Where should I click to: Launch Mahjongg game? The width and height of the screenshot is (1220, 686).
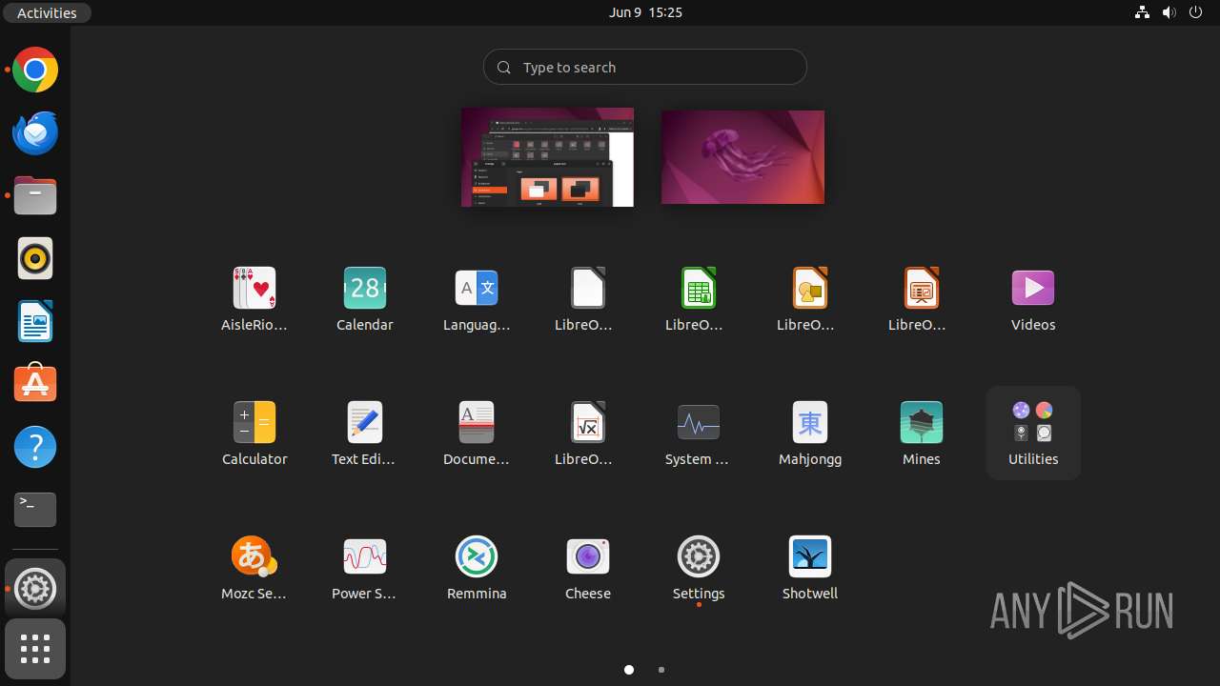click(810, 434)
